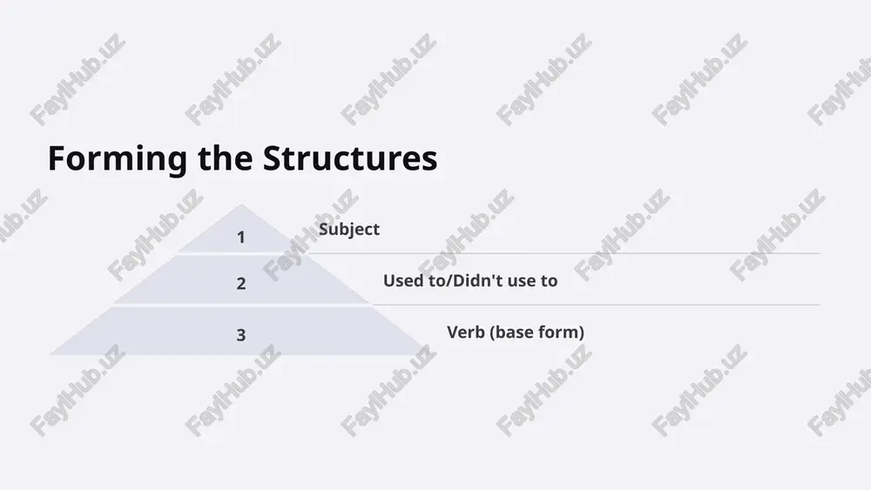Click the numeral 1 in the pyramid
The height and width of the screenshot is (490, 871).
(240, 238)
